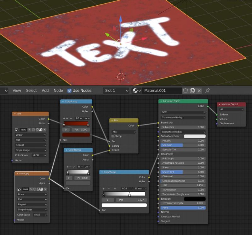Toggle the pin icon in node header

(208, 91)
